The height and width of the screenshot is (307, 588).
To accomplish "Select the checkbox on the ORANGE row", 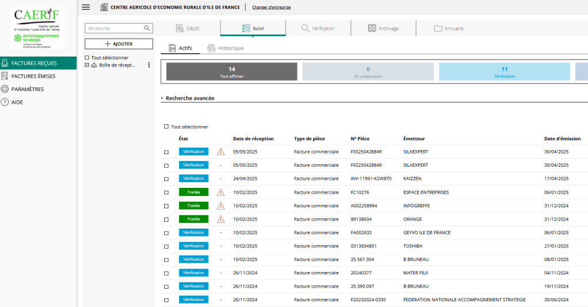I will pyautogui.click(x=167, y=219).
